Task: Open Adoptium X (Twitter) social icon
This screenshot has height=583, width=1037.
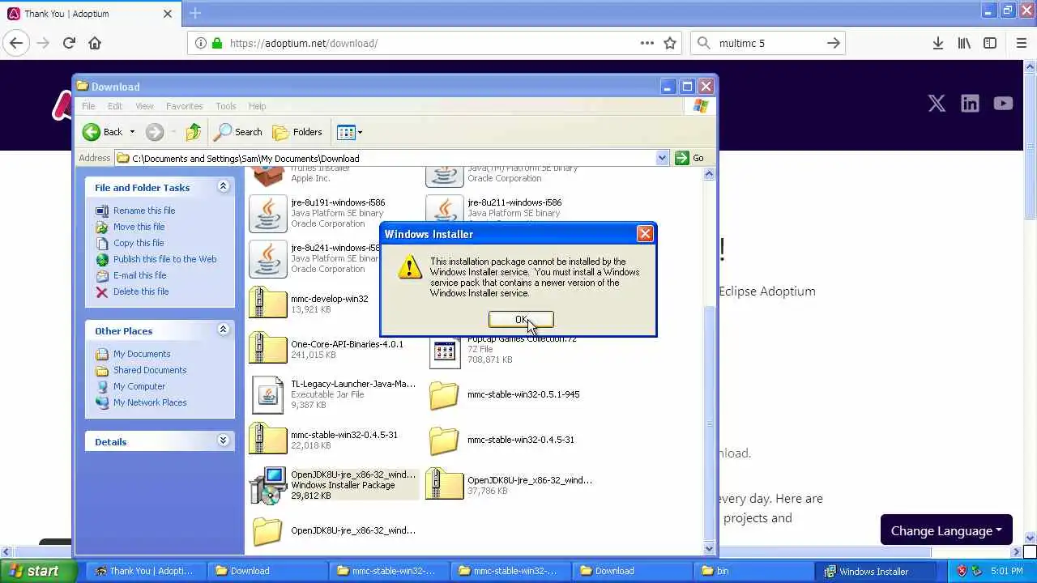Action: click(937, 103)
